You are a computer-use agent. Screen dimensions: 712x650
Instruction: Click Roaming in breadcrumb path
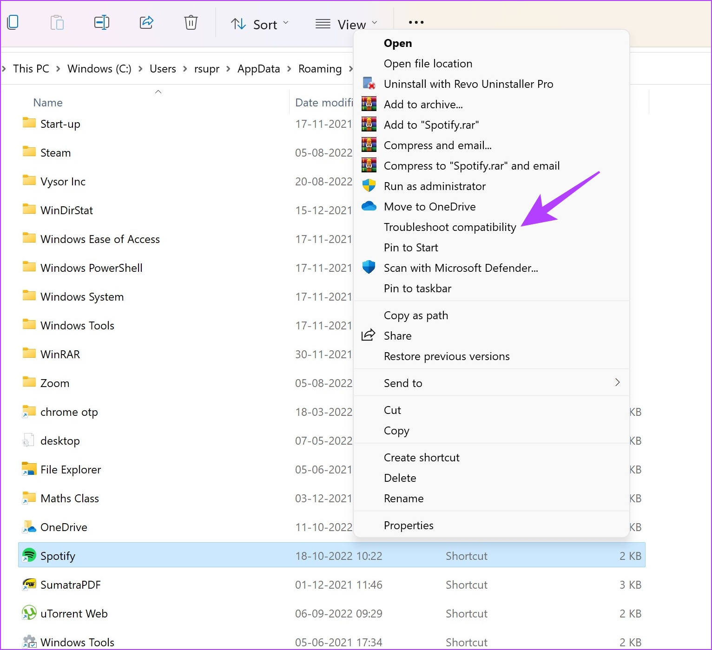[320, 69]
